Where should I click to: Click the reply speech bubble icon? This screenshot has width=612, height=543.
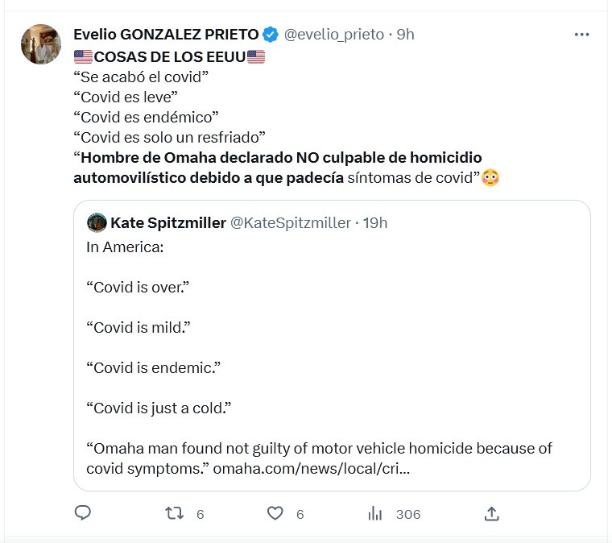click(83, 512)
